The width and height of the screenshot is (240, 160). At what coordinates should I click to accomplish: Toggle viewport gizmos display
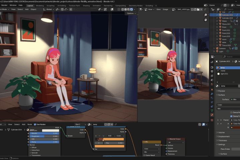(105, 9)
